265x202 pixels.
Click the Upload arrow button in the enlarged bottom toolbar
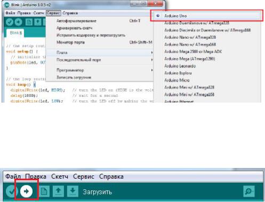[x=26, y=191]
